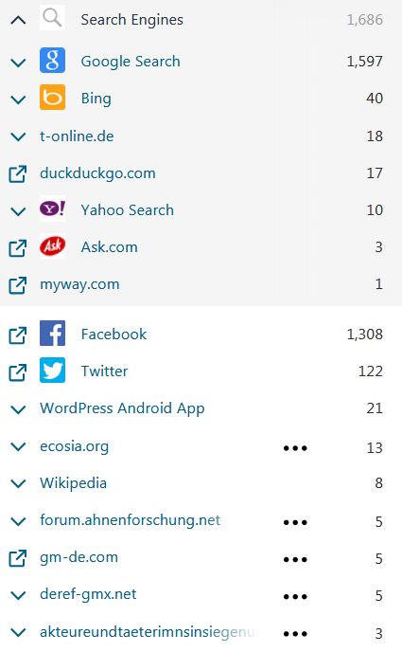Open duckduckgo.com via external link icon
Screen dimensions: 402x652
click(x=18, y=173)
